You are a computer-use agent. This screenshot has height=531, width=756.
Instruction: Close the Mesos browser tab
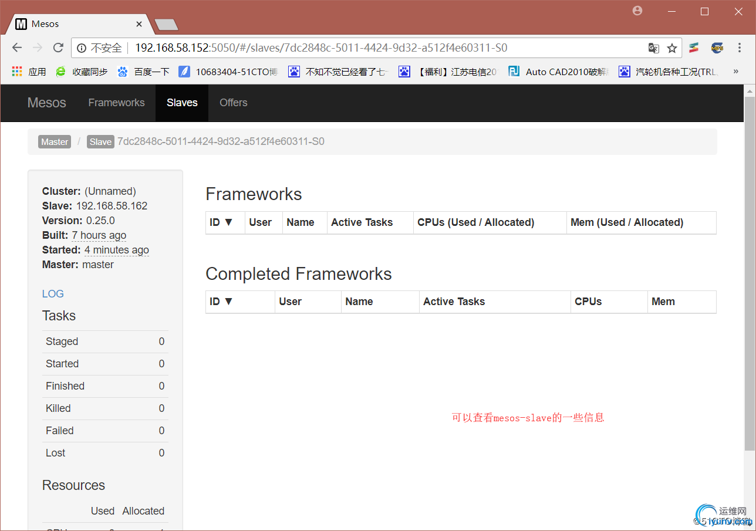[x=139, y=24]
